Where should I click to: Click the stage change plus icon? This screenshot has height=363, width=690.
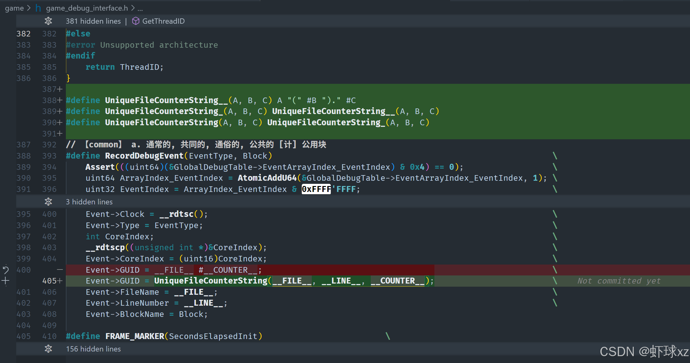coord(5,281)
